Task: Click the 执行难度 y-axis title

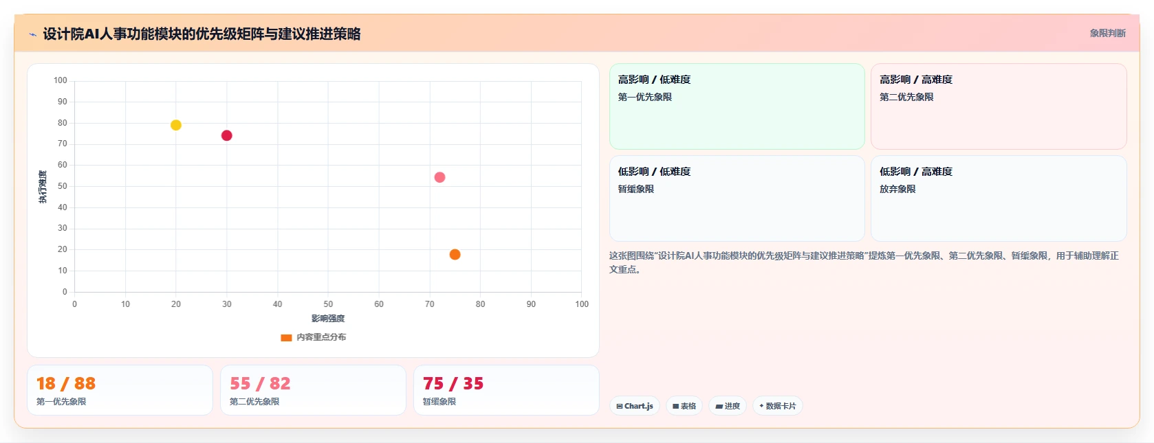Action: [x=43, y=187]
